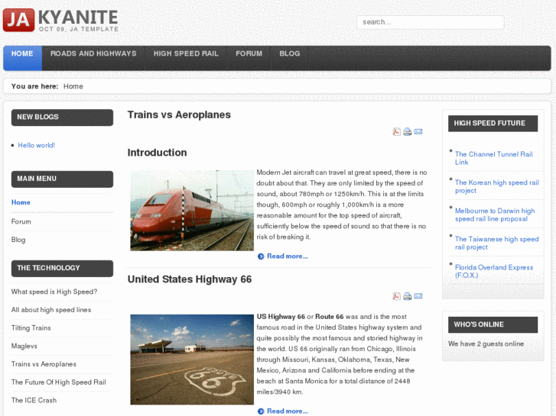556x416 pixels.
Task: Open Roads and Highways menu item
Action: click(93, 53)
